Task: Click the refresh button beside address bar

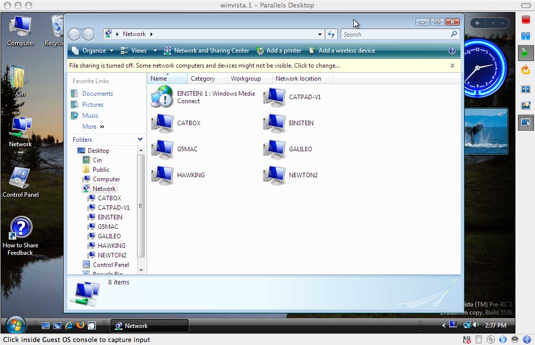Action: tap(331, 34)
